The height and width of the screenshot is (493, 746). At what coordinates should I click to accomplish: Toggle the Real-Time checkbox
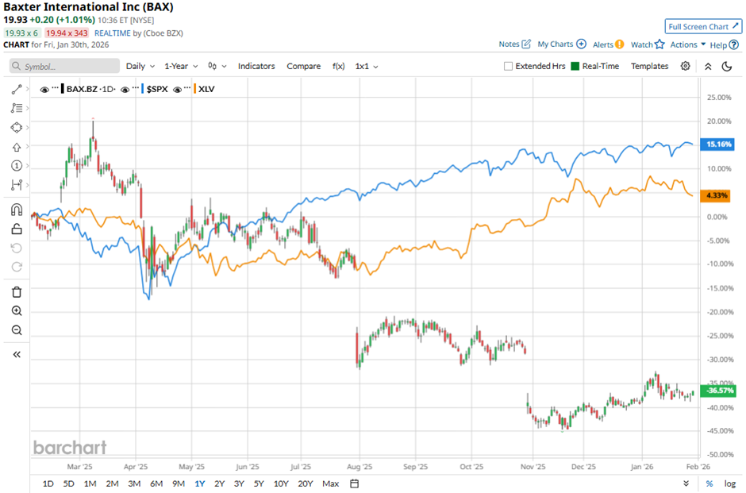point(575,67)
